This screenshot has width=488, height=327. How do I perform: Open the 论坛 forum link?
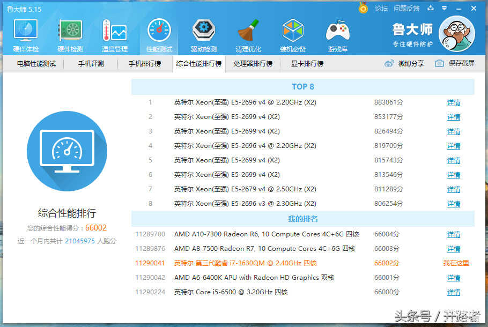[x=381, y=9]
